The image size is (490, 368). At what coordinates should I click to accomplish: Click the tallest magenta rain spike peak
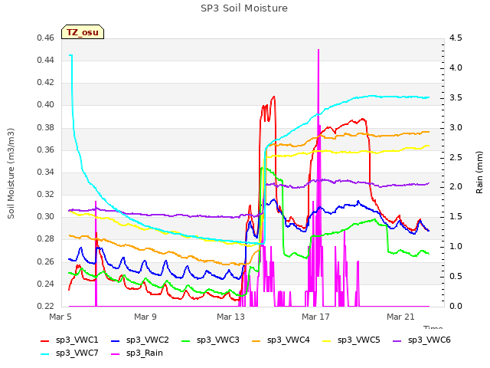coord(318,50)
